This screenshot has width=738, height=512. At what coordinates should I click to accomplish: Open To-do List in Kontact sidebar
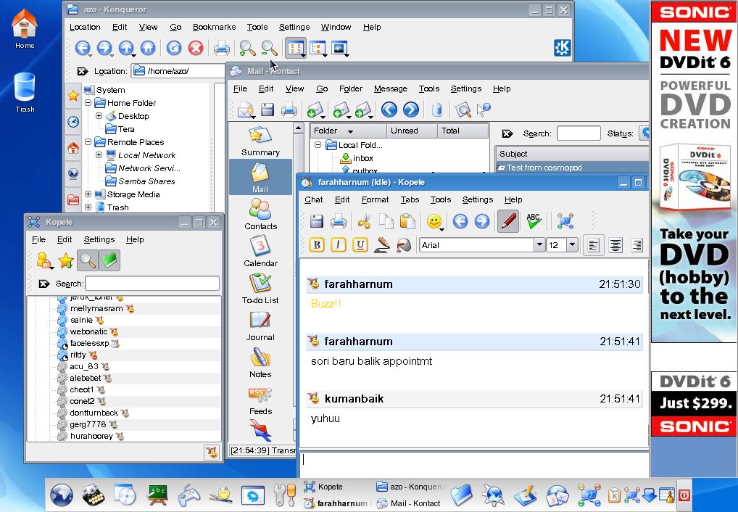[260, 288]
